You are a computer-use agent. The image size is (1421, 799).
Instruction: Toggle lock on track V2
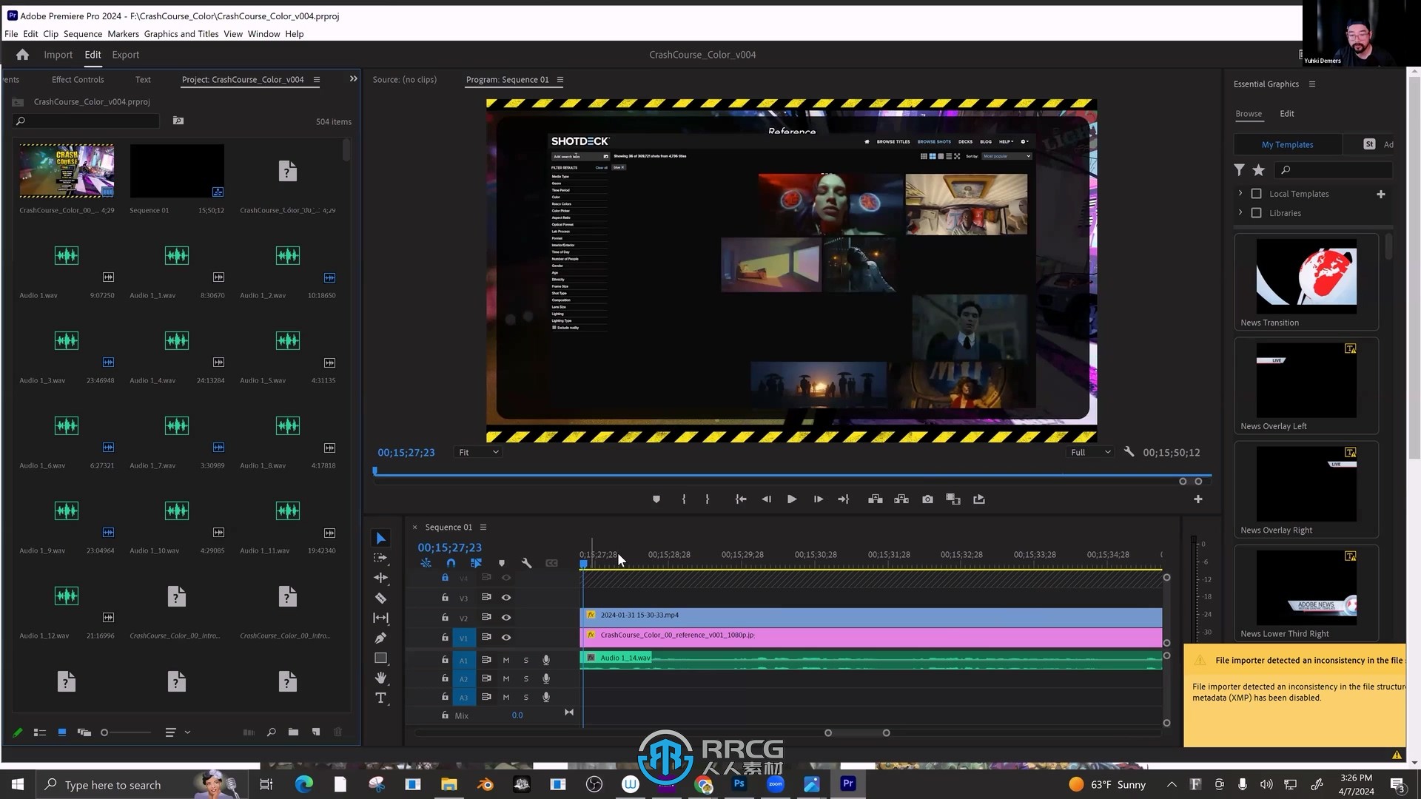445,617
